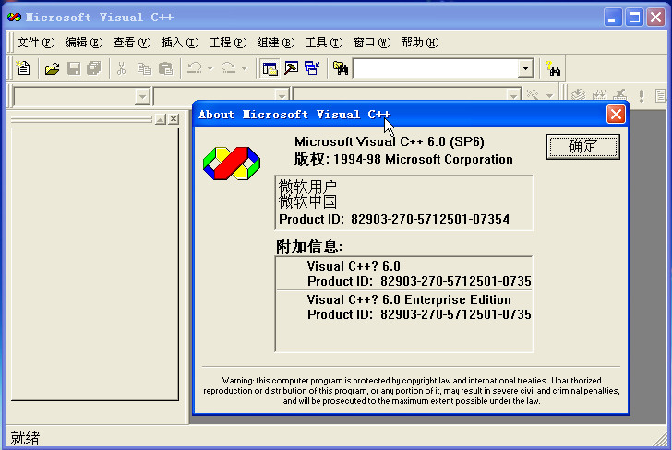Click the WizardBar actions wand icon

pyautogui.click(x=533, y=94)
